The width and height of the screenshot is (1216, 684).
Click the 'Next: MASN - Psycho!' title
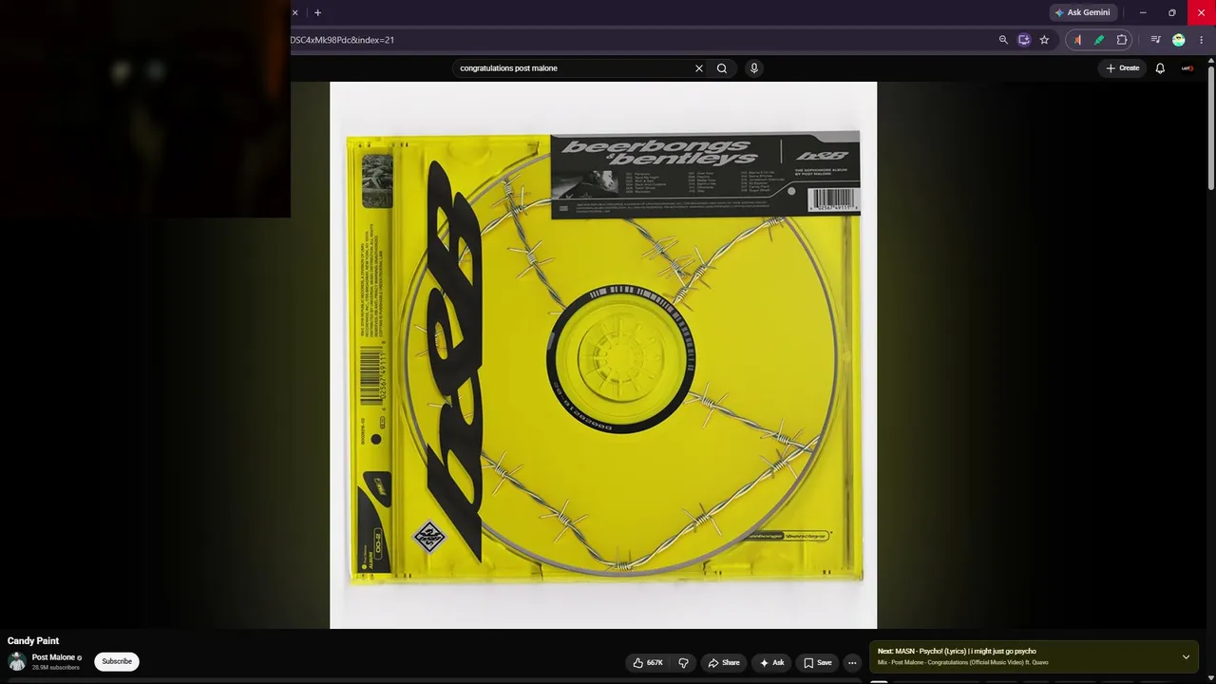pos(957,652)
